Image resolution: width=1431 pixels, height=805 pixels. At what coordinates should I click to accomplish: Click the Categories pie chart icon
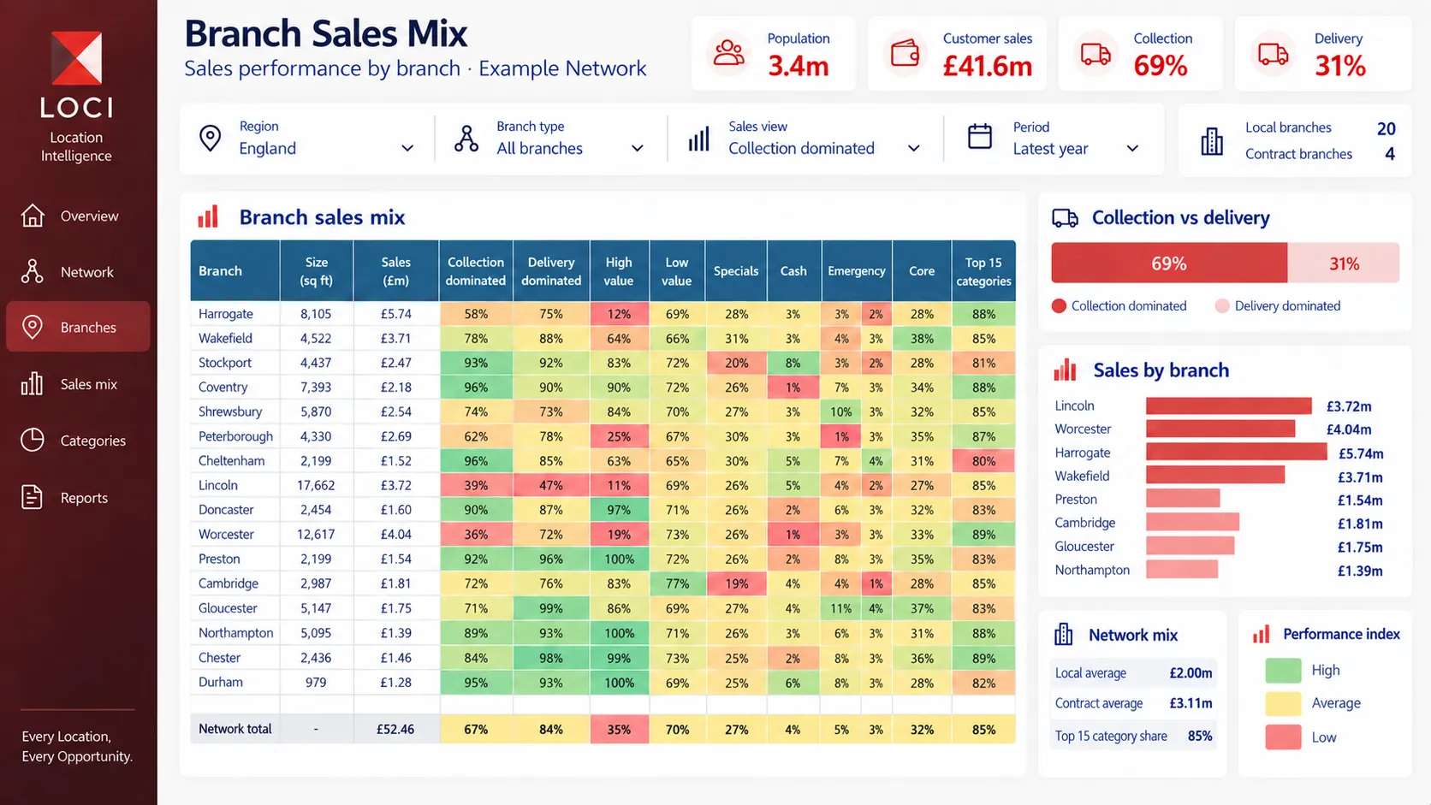pyautogui.click(x=33, y=440)
